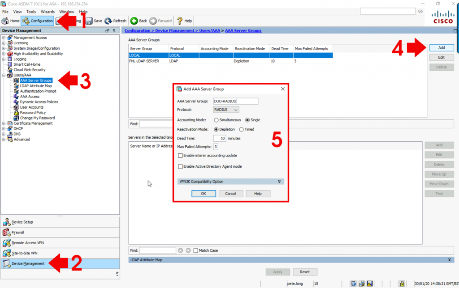Select AAA Server Groups tree item
This screenshot has height=288, width=459.
tap(36, 80)
